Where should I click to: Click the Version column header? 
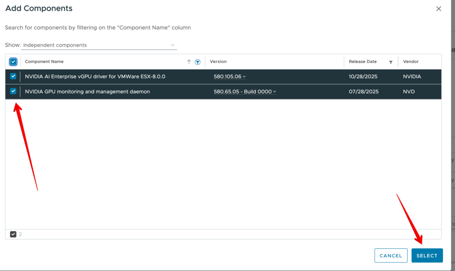[218, 62]
